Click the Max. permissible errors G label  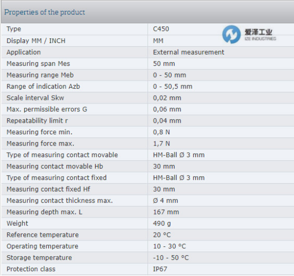[x=47, y=109]
